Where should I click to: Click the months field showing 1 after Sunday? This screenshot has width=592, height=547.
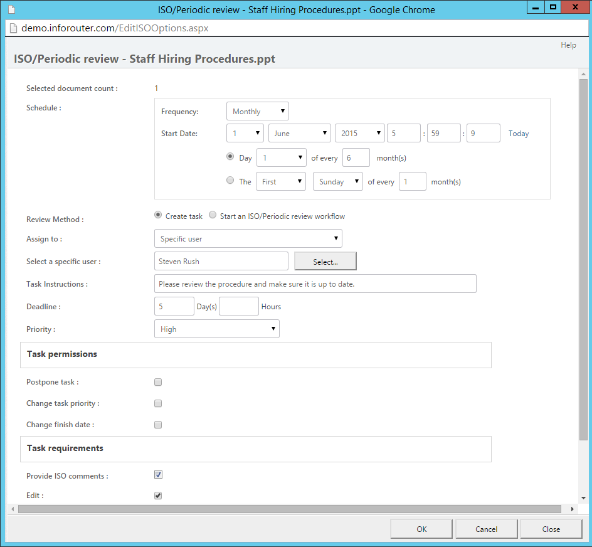coord(412,181)
